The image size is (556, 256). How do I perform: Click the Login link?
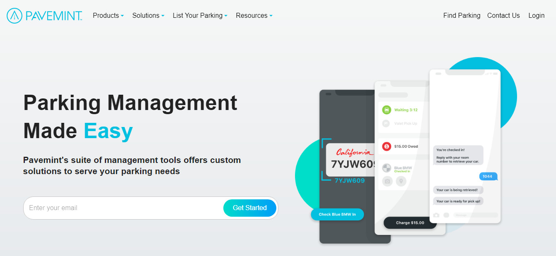(536, 15)
